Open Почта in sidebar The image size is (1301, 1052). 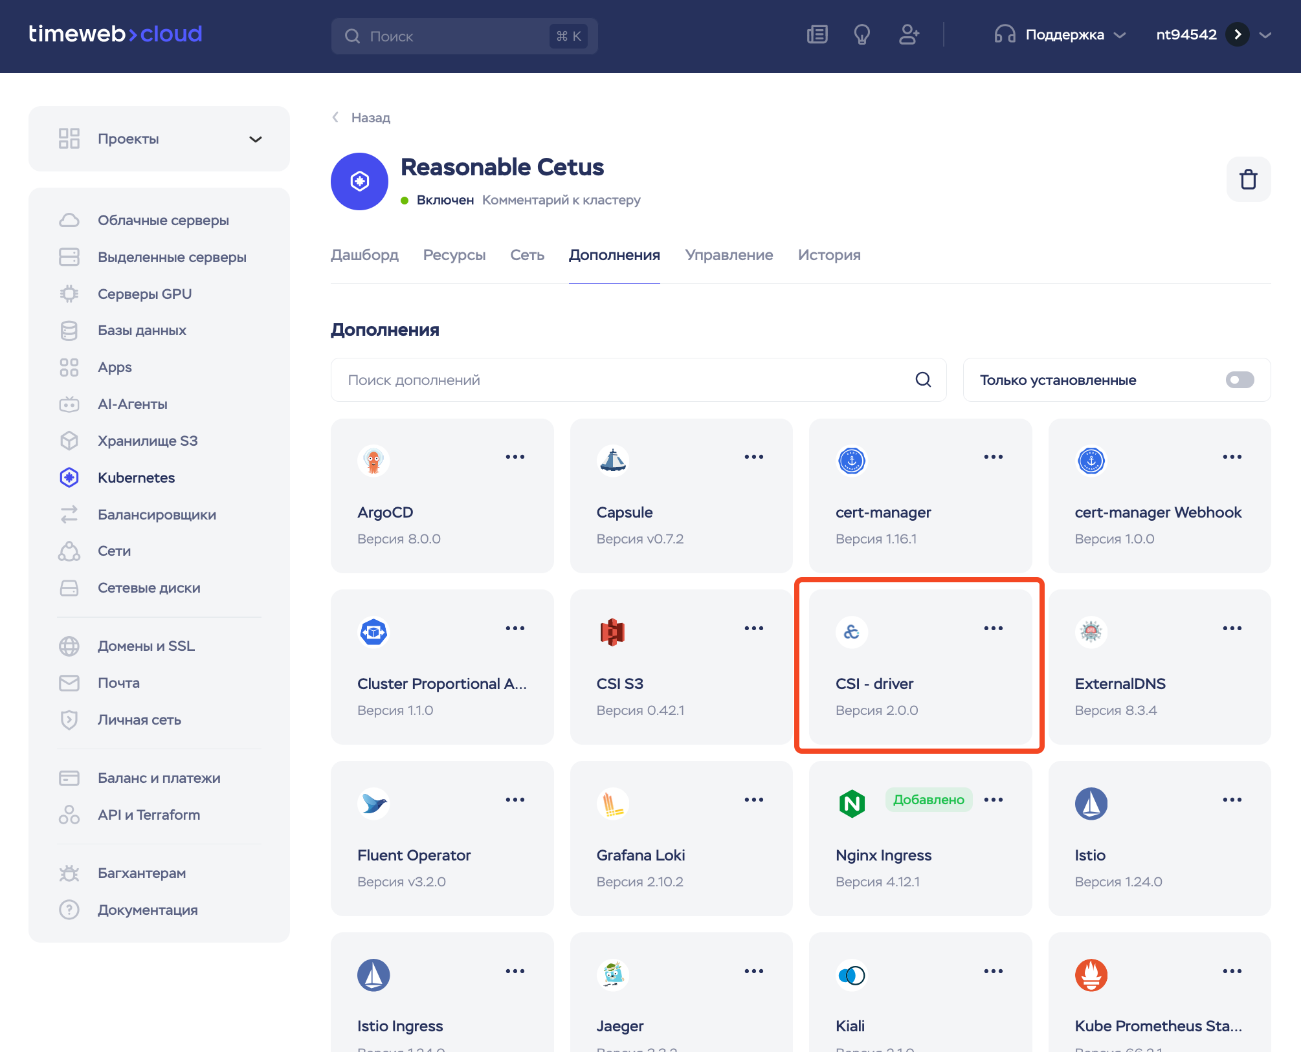click(x=159, y=683)
